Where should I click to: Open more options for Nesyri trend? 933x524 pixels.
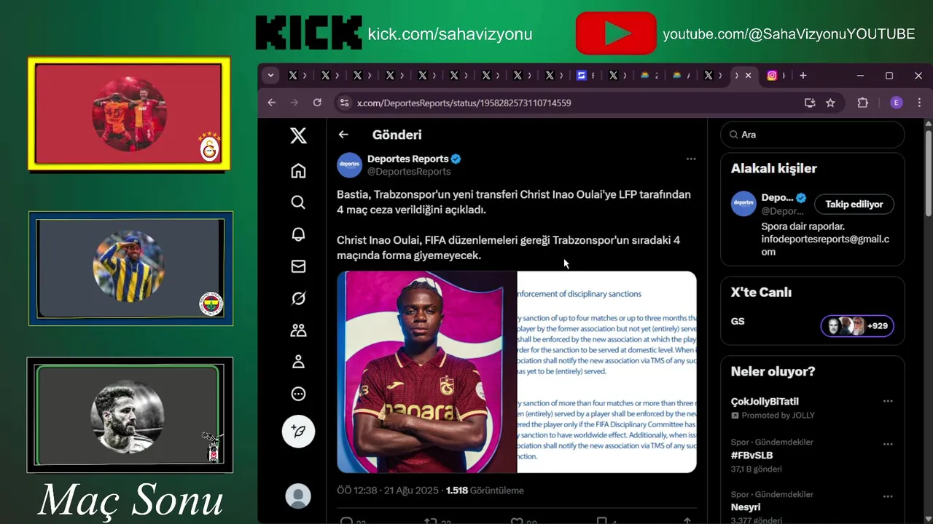pos(888,496)
